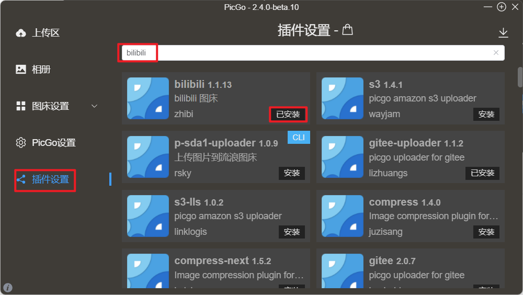Screen dimensions: 523x295
Task: Open the album picture icon
Action: click(21, 69)
